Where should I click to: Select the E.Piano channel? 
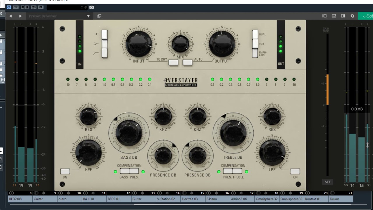218,199
